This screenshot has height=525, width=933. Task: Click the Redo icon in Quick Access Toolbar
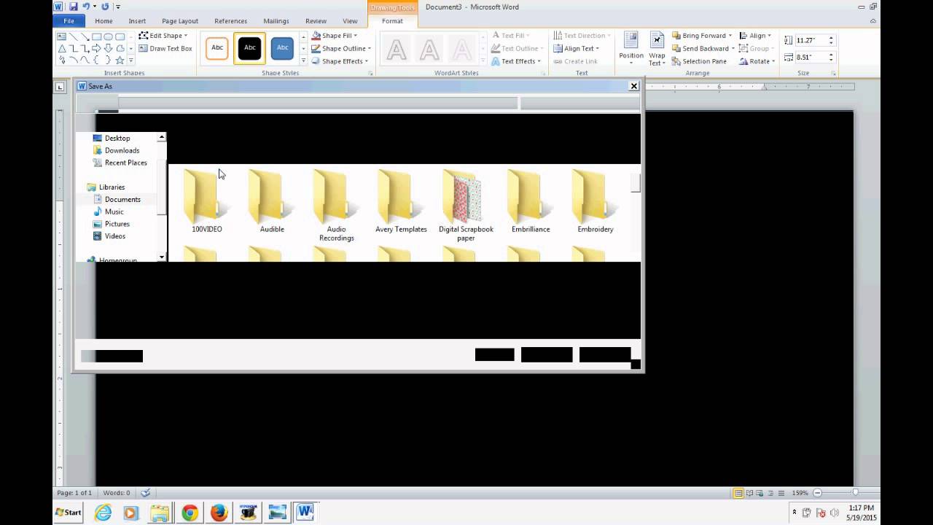(x=105, y=7)
